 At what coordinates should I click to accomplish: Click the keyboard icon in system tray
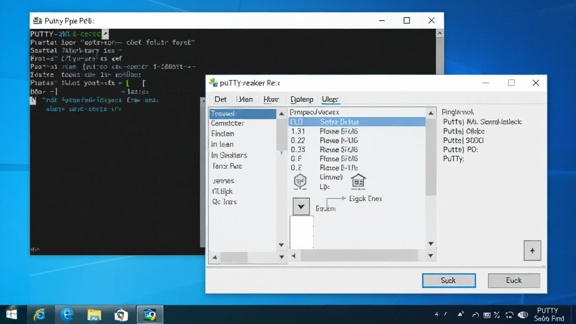487,315
